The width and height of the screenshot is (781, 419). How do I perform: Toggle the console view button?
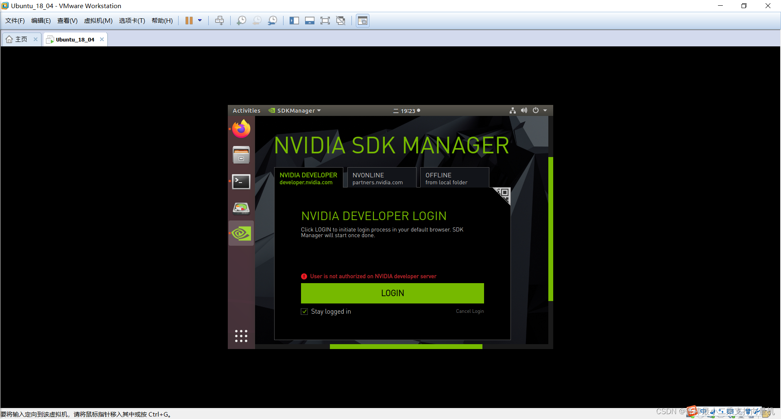(362, 21)
